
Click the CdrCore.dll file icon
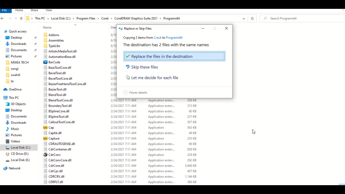(45, 166)
